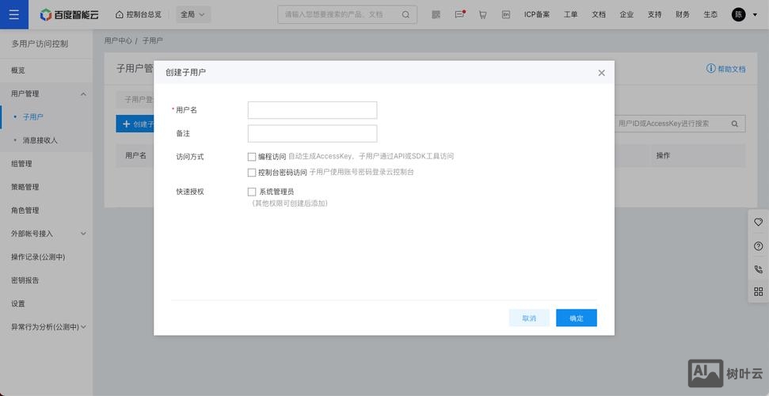
Task: Click the phone contact icon
Action: (758, 269)
